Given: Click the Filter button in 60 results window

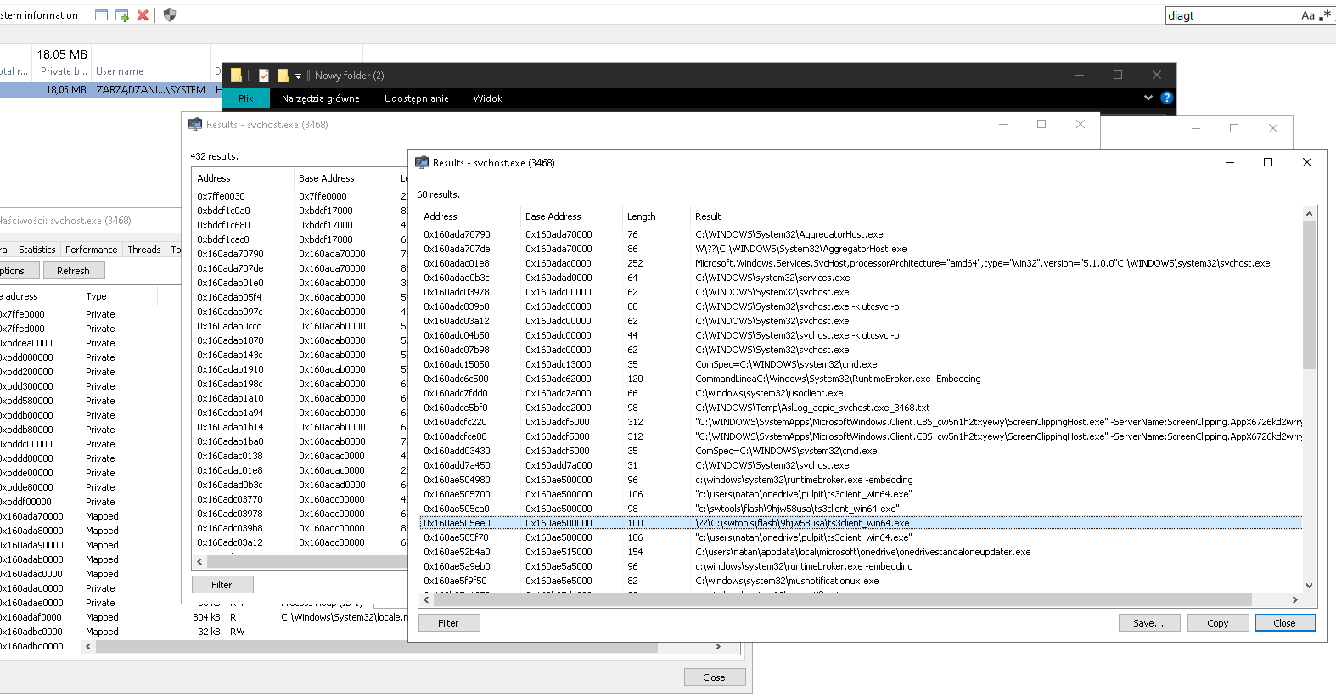Looking at the screenshot, I should click(x=448, y=623).
